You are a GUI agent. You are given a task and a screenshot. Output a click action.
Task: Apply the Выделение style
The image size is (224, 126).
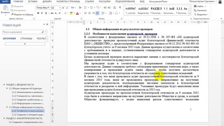(143, 10)
